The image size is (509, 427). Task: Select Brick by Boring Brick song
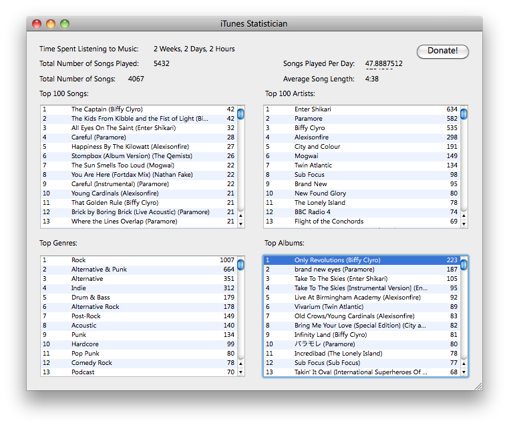pyautogui.click(x=139, y=212)
